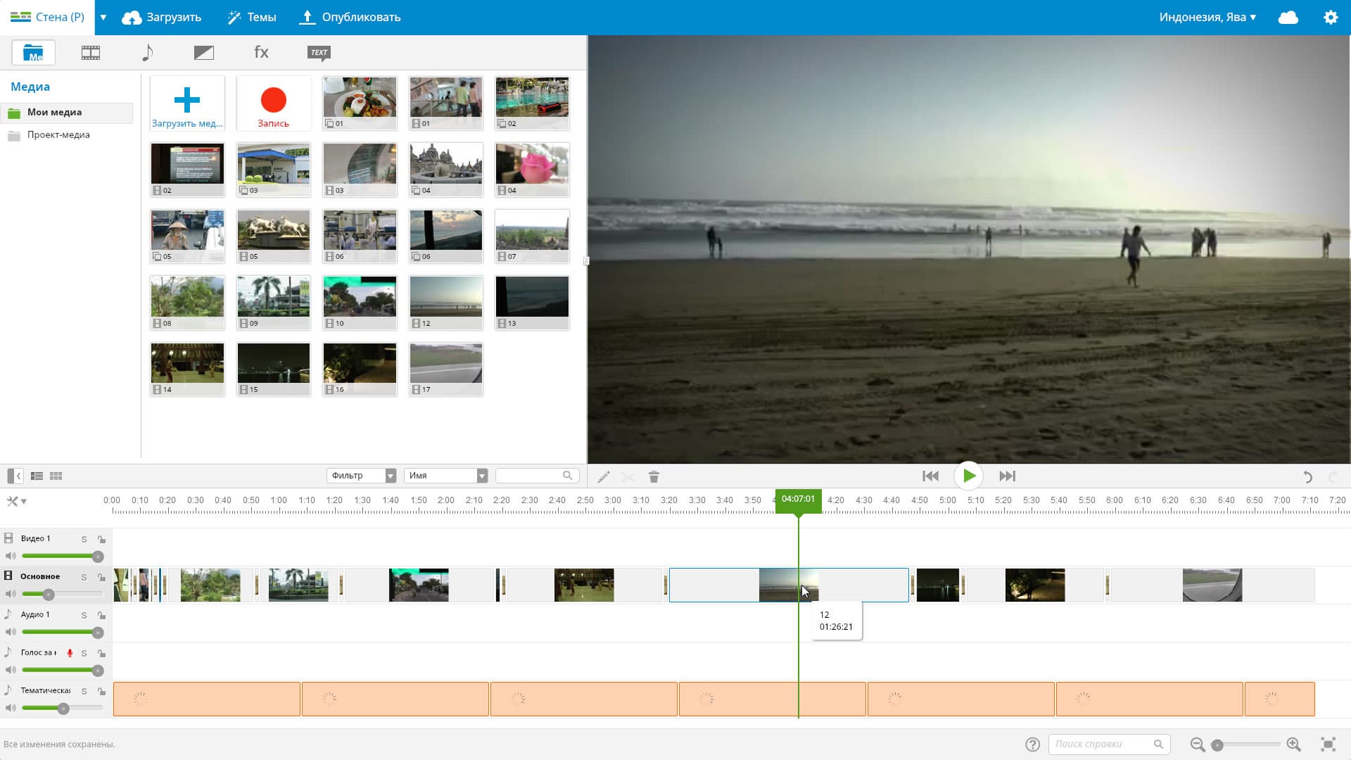Click the trash delete icon

[x=654, y=477]
